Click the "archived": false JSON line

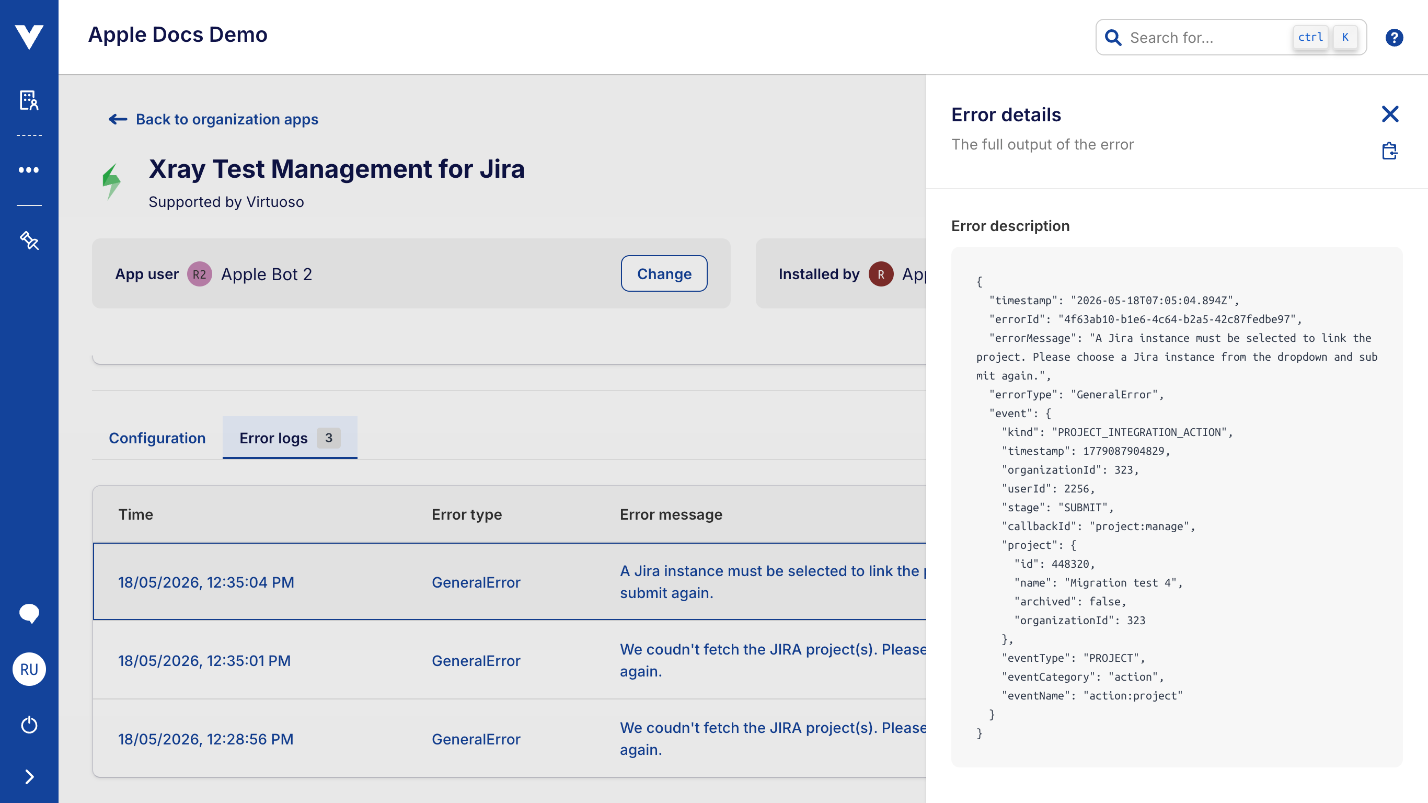click(1070, 602)
